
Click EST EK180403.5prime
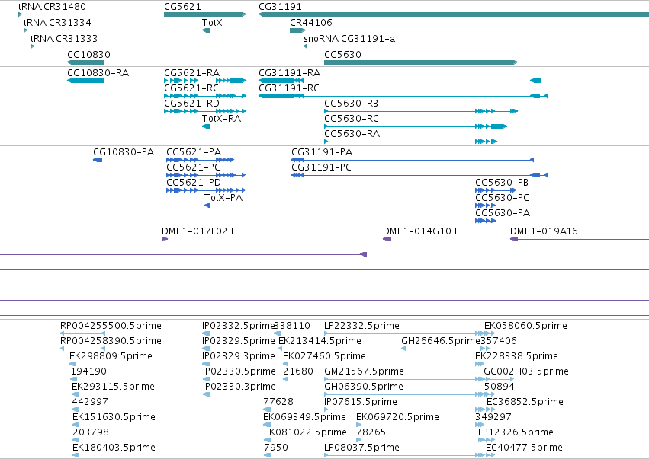(76, 456)
